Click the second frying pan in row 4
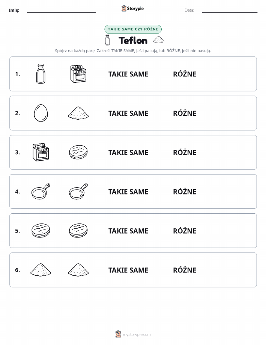The width and height of the screenshot is (266, 345). 78,191
